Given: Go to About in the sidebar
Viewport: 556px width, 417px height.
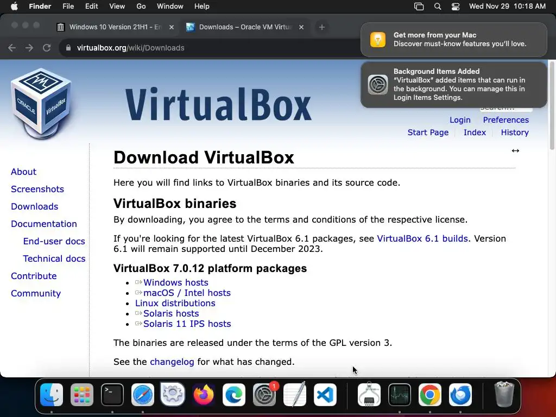Looking at the screenshot, I should 24,172.
